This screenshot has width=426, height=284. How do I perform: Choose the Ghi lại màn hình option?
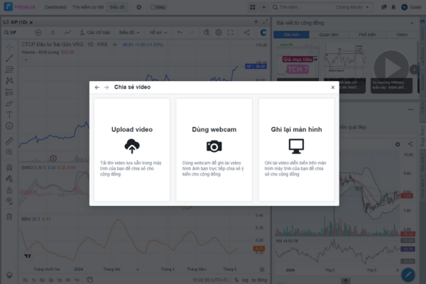296,150
